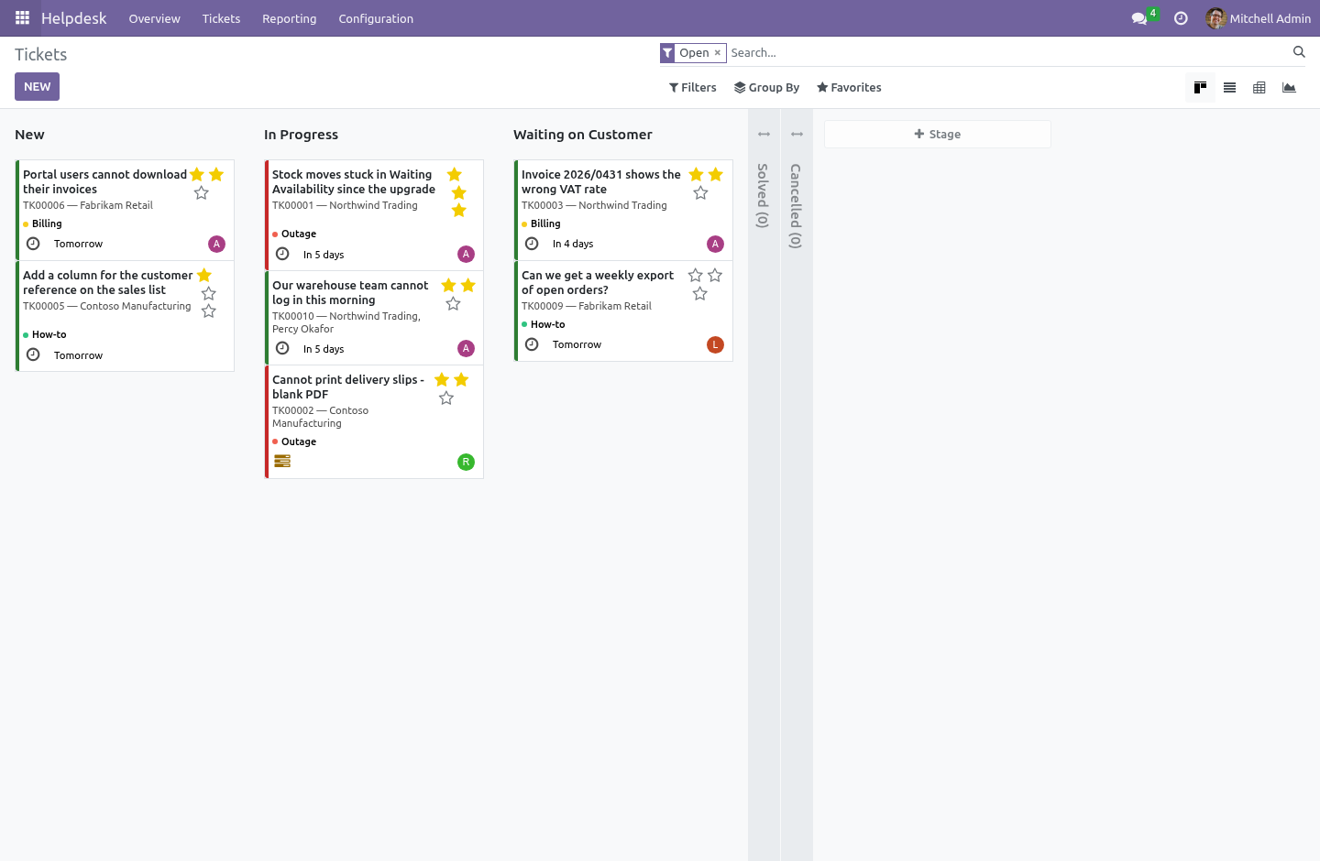Viewport: 1320px width, 861px height.
Task: Open the Mitchell Admin user menu
Action: coord(1259,18)
